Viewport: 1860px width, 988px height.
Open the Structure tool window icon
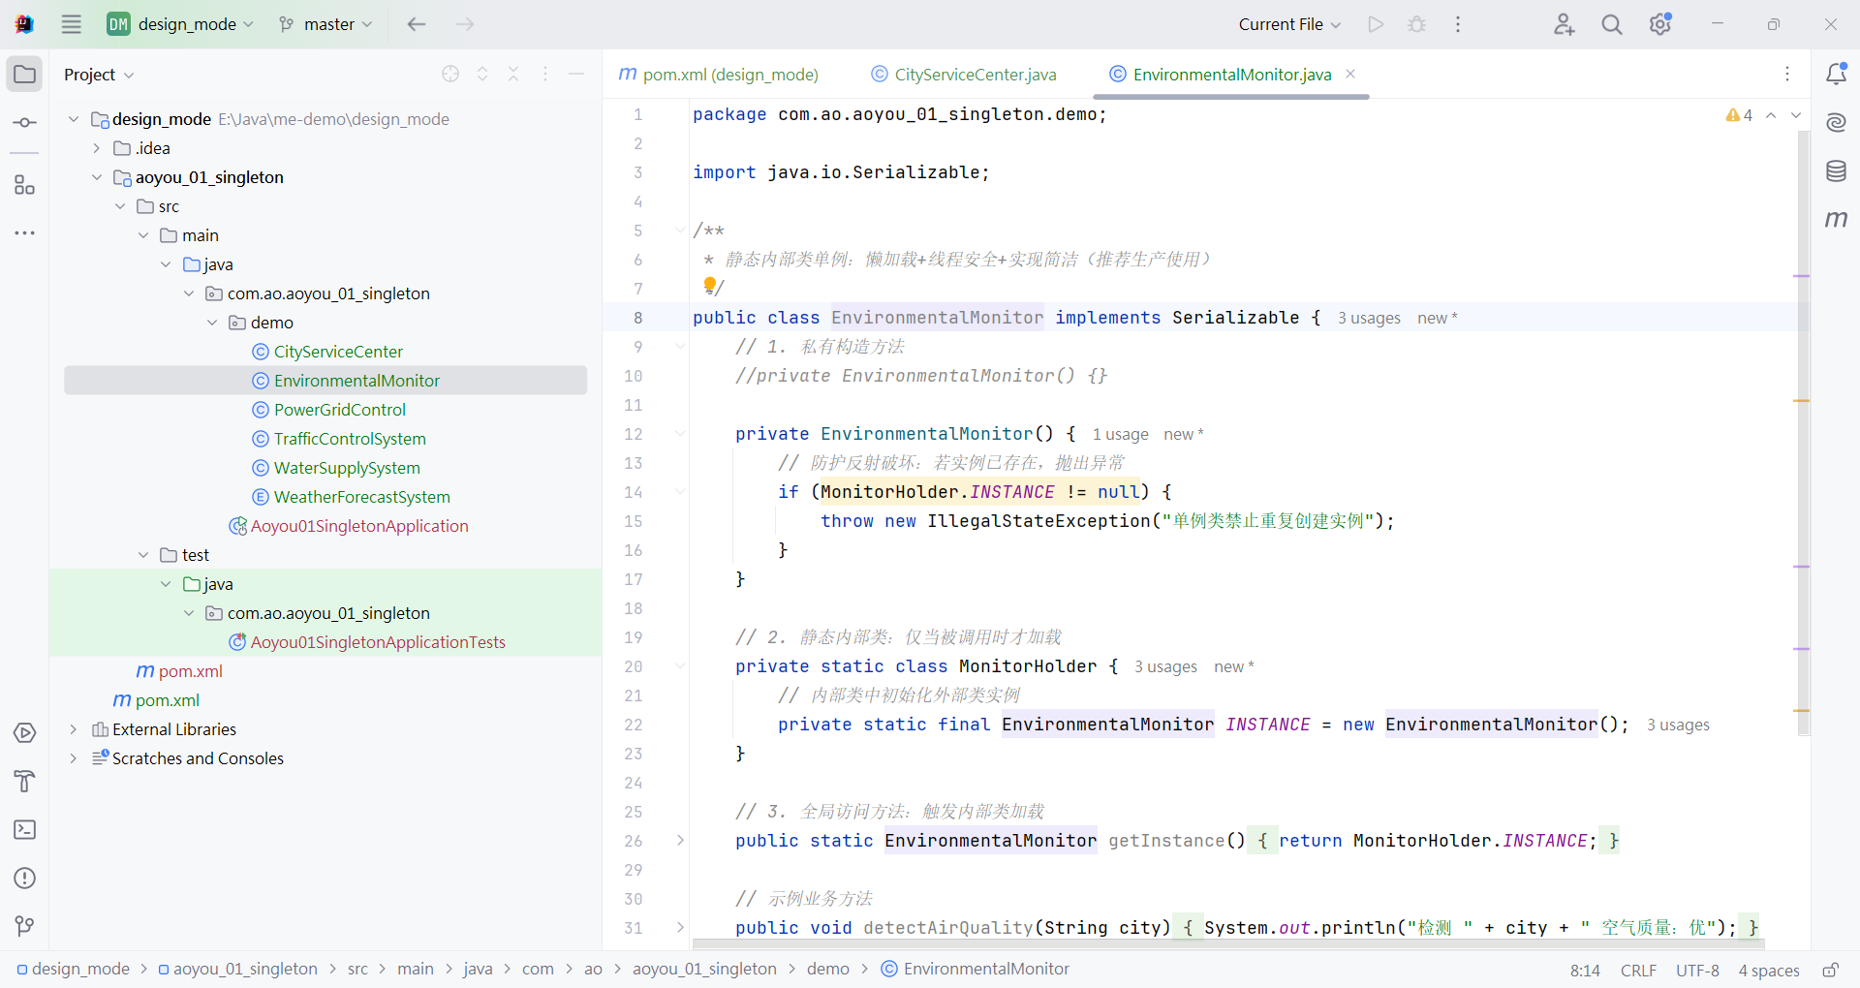(x=25, y=185)
